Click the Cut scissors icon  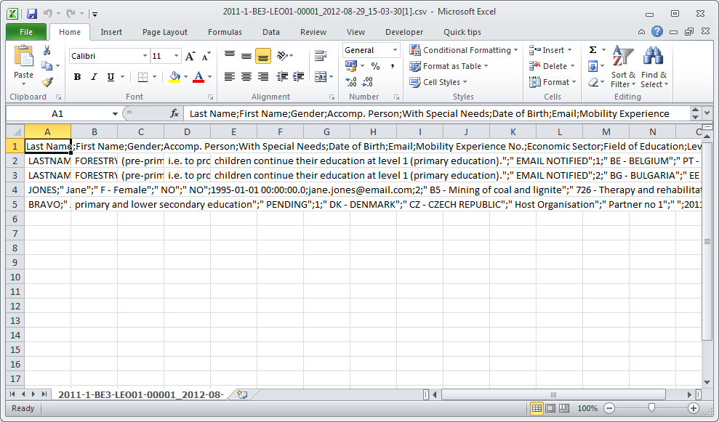click(47, 50)
